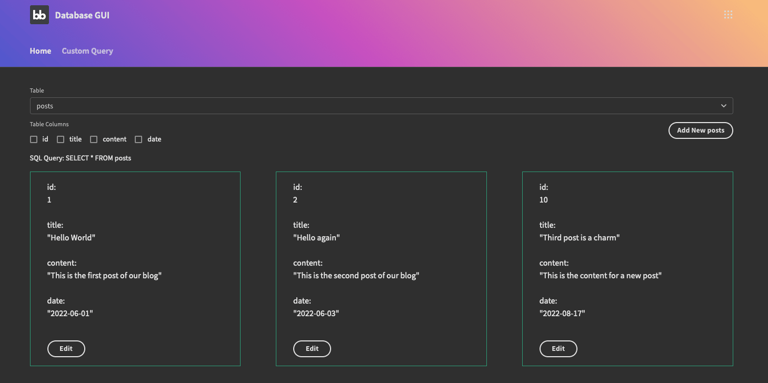
Task: Click the bb logo icon
Action: pos(39,15)
